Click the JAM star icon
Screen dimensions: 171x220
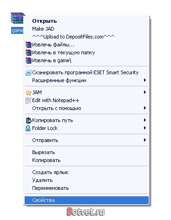point(28,92)
